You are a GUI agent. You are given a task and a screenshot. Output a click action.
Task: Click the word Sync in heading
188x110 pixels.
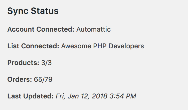(x=18, y=11)
